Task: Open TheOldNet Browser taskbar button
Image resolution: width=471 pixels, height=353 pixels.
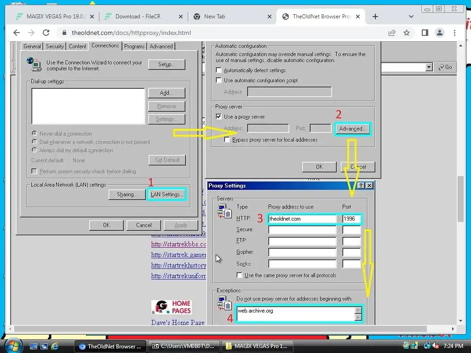Action: pyautogui.click(x=110, y=346)
